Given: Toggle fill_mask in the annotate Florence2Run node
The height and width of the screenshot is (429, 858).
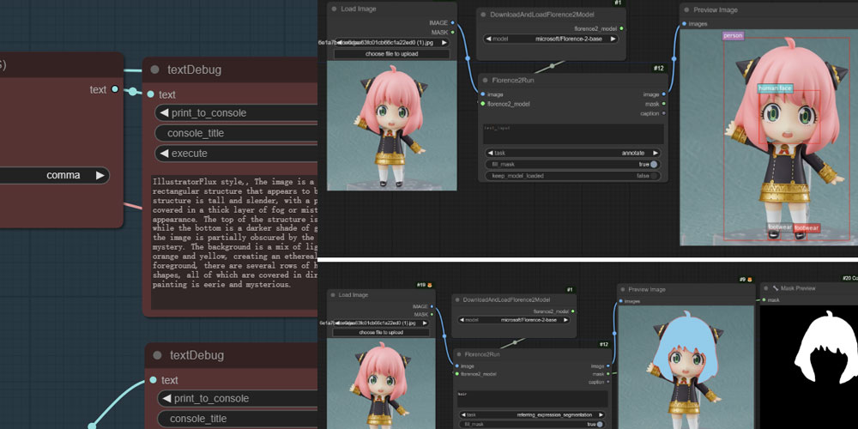Looking at the screenshot, I should (573, 164).
